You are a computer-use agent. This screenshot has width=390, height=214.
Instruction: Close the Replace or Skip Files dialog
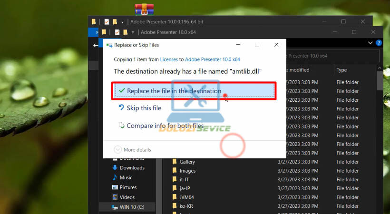276,45
